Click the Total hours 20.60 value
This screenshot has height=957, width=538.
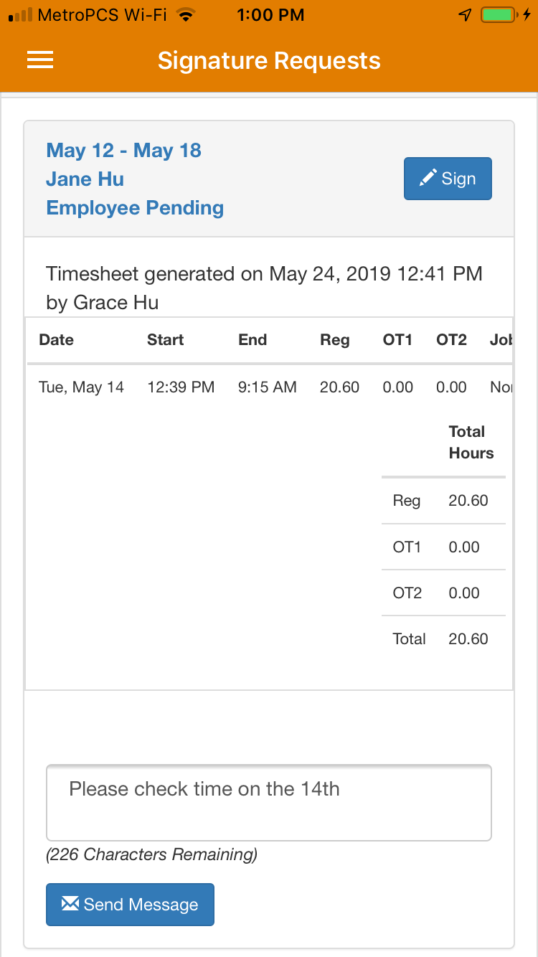click(x=468, y=639)
